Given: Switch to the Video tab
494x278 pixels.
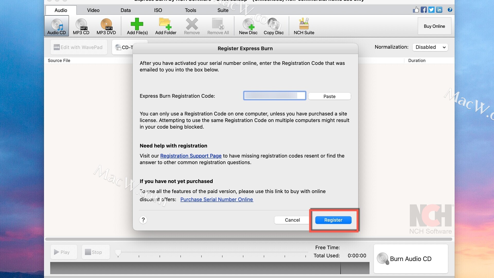Looking at the screenshot, I should 93,10.
